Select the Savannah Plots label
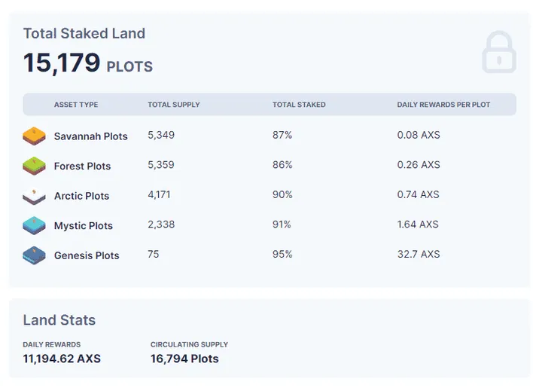This screenshot has width=542, height=391. [x=90, y=136]
